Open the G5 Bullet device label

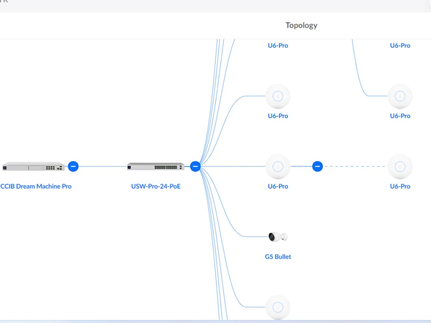click(278, 256)
